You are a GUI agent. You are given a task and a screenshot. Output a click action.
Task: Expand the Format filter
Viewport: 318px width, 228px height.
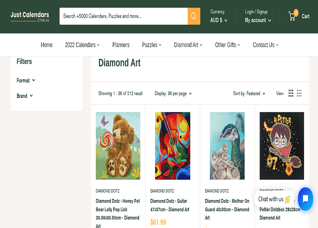(26, 80)
